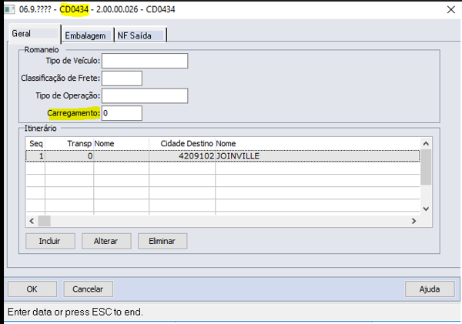
Task: Click the Carregamento label
Action: click(x=74, y=113)
